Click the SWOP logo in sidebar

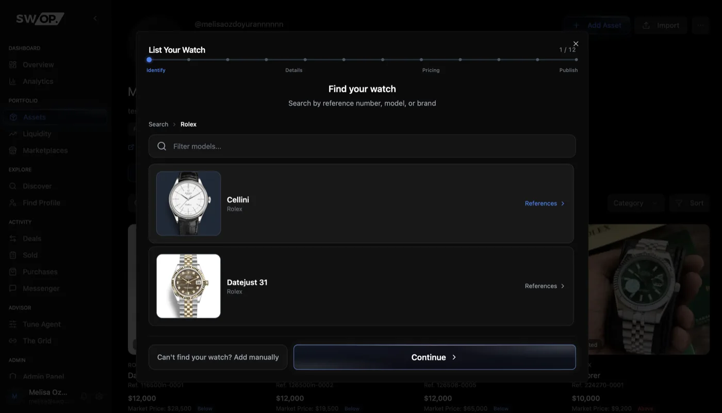(x=40, y=19)
